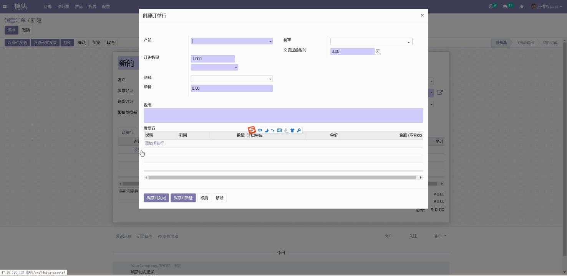Click the external link icon beside 发票地址
This screenshot has width=567, height=276.
440,92
